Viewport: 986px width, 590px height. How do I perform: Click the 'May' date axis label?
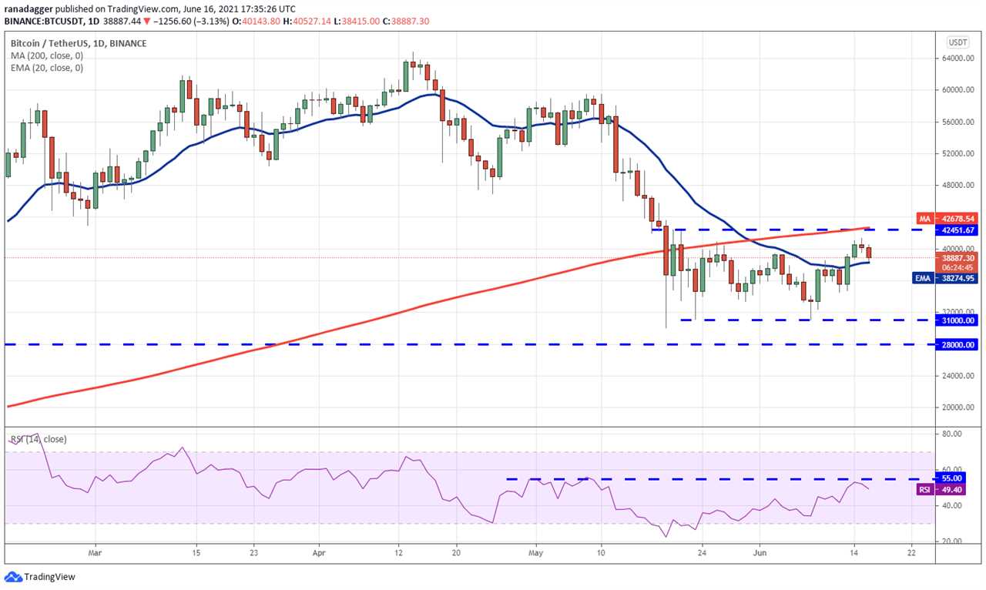click(x=537, y=552)
